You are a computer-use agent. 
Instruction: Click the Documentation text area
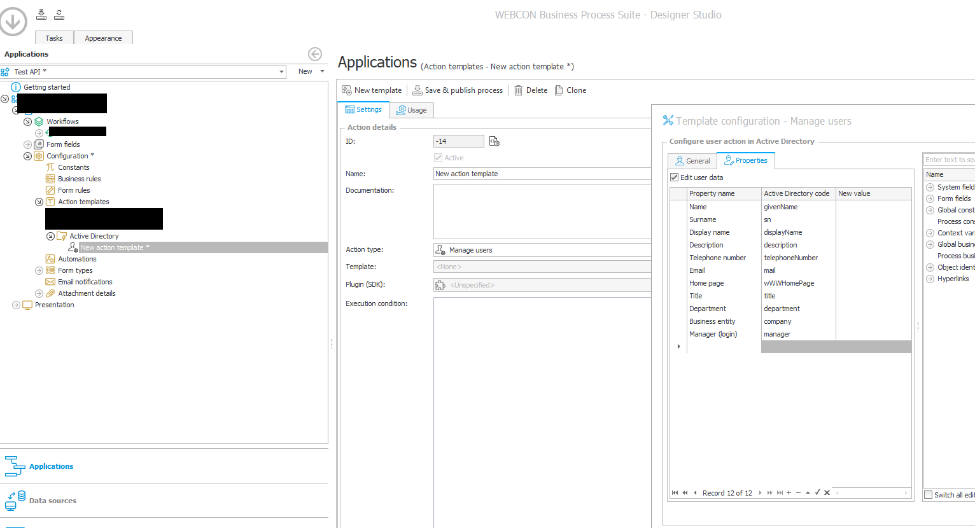[x=542, y=211]
